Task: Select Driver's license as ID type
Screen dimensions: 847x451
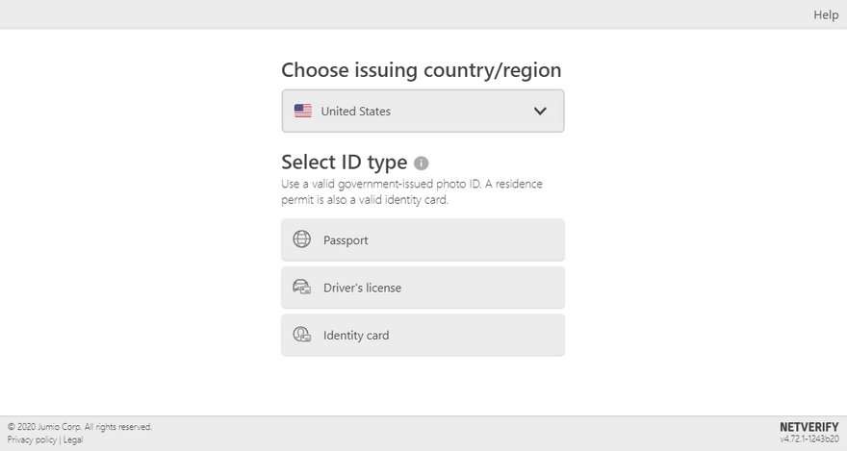Action: (x=423, y=287)
